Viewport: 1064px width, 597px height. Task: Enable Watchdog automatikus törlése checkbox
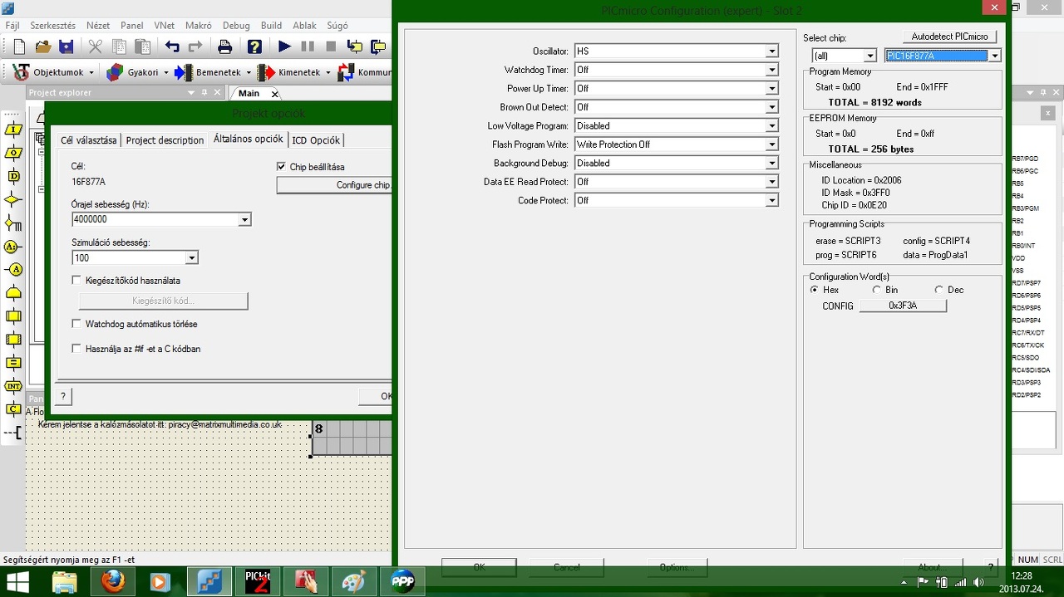(x=76, y=324)
